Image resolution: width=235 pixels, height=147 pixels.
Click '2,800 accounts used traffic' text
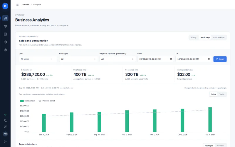click(x=137, y=79)
